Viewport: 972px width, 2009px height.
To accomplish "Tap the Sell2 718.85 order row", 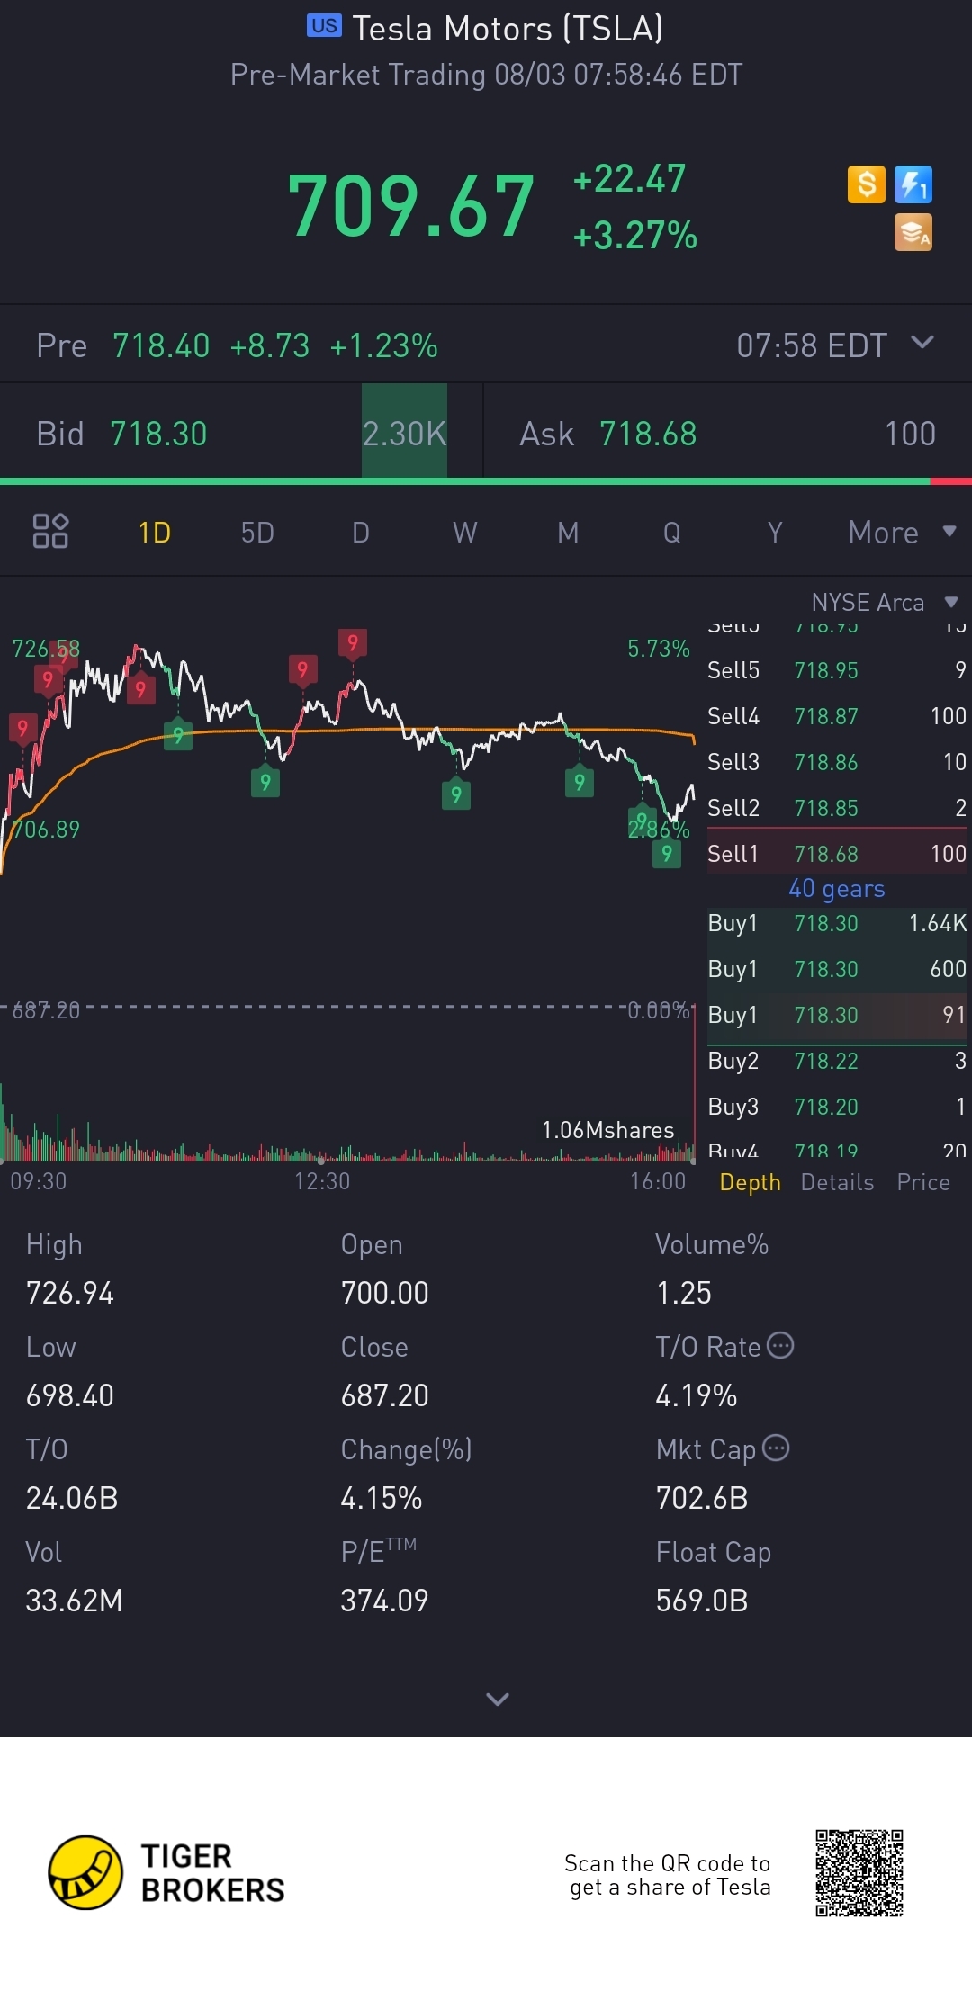I will pos(837,807).
